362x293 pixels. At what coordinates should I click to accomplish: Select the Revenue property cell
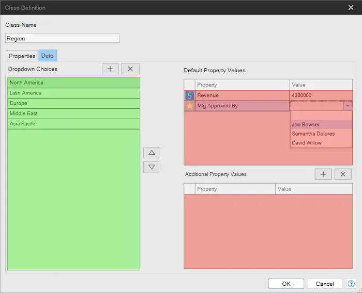coord(243,95)
